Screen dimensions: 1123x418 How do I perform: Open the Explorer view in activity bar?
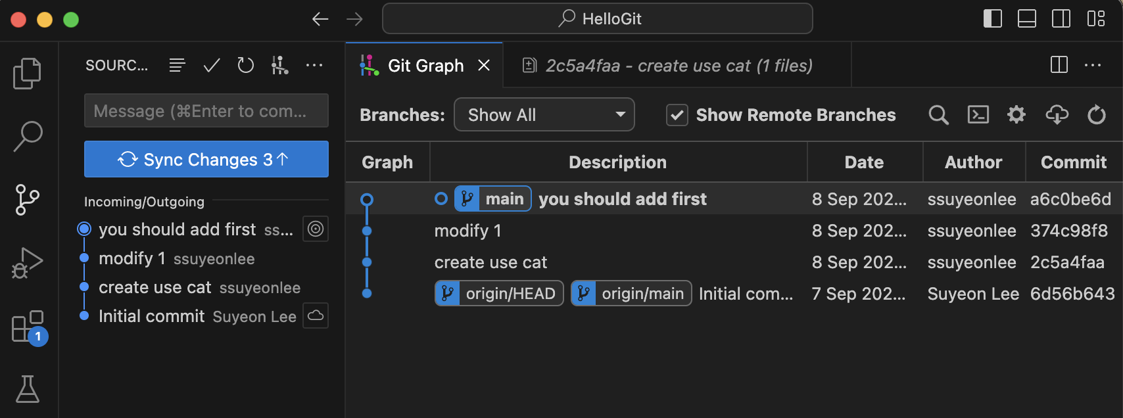(27, 73)
